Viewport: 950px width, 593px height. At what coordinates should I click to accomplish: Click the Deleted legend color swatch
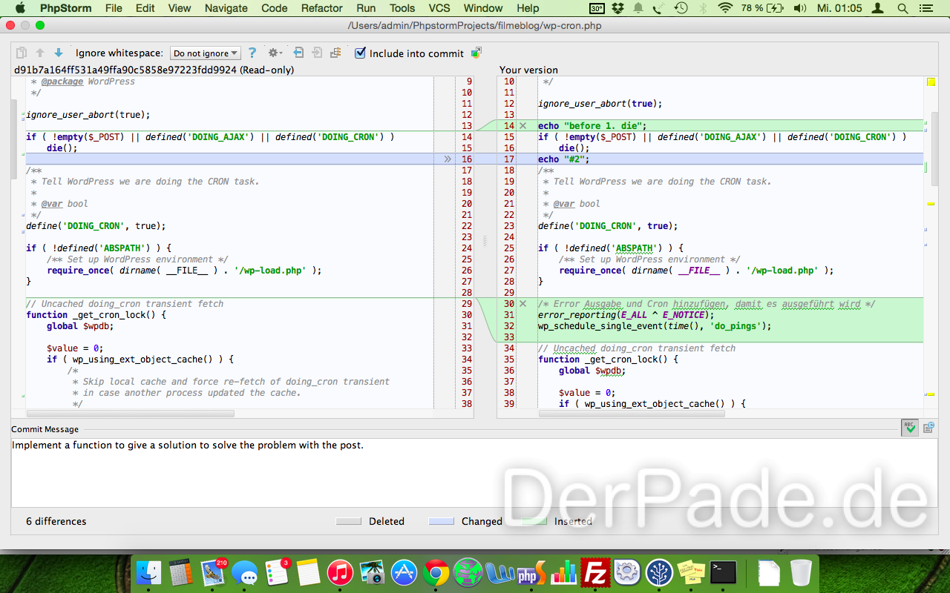click(348, 521)
